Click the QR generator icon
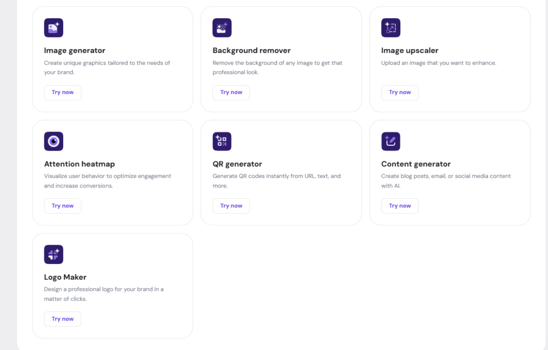Image resolution: width=548 pixels, height=350 pixels. point(222,141)
